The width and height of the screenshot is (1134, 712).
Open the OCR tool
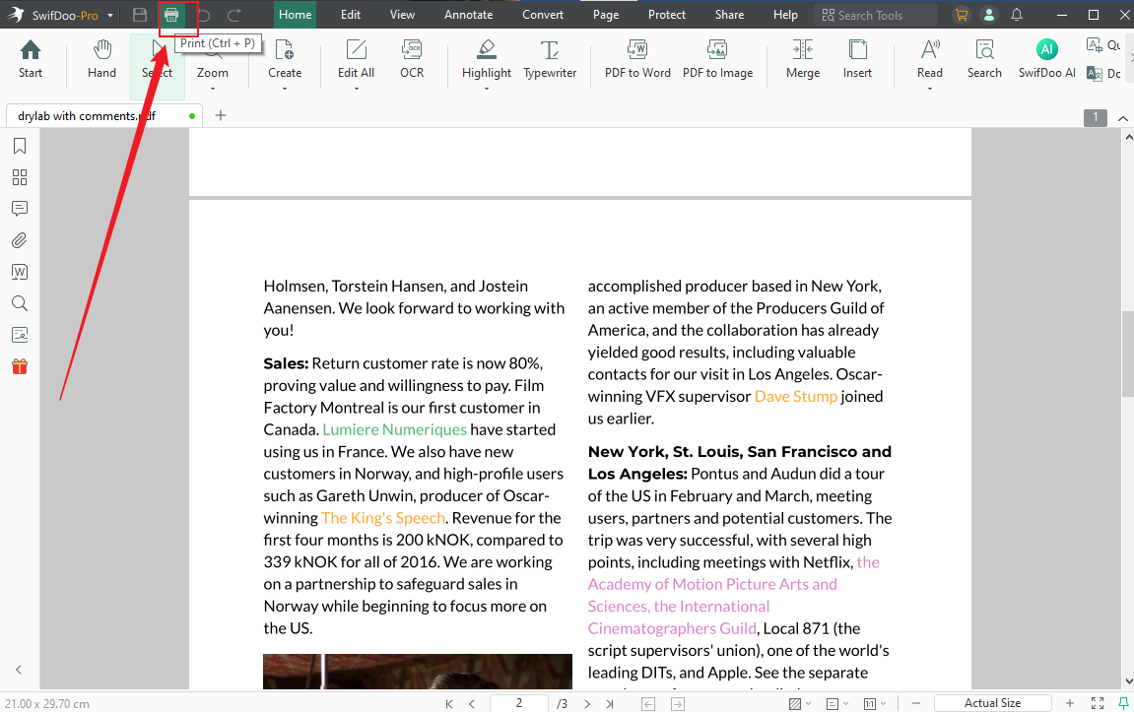[x=412, y=59]
